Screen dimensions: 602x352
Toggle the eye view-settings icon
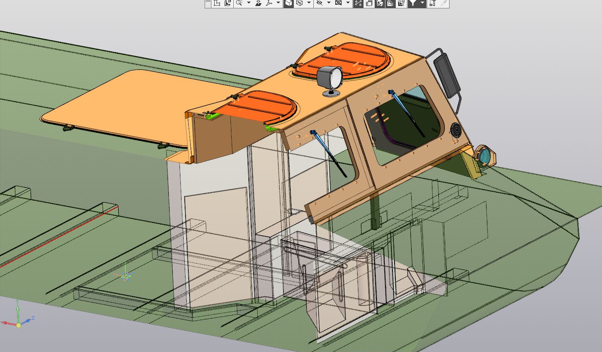338,3
